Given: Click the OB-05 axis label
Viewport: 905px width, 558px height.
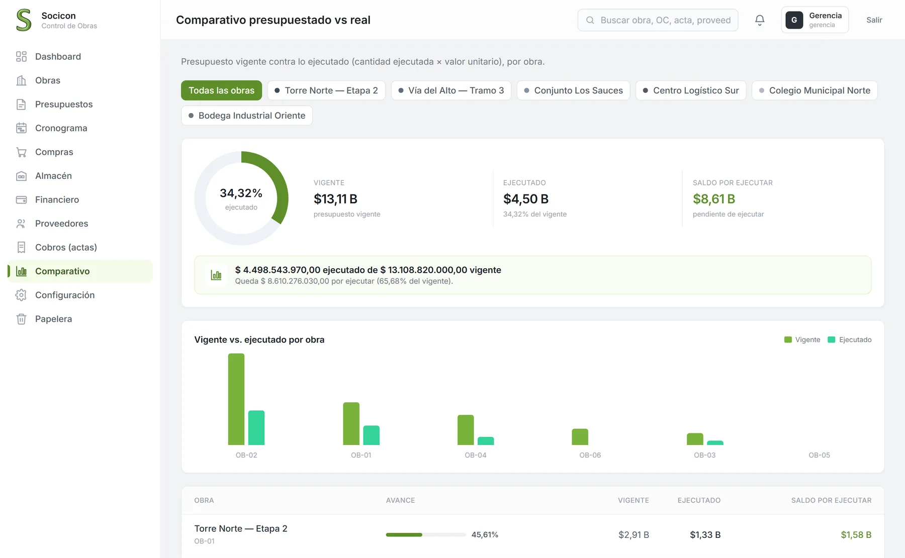Looking at the screenshot, I should pyautogui.click(x=820, y=456).
